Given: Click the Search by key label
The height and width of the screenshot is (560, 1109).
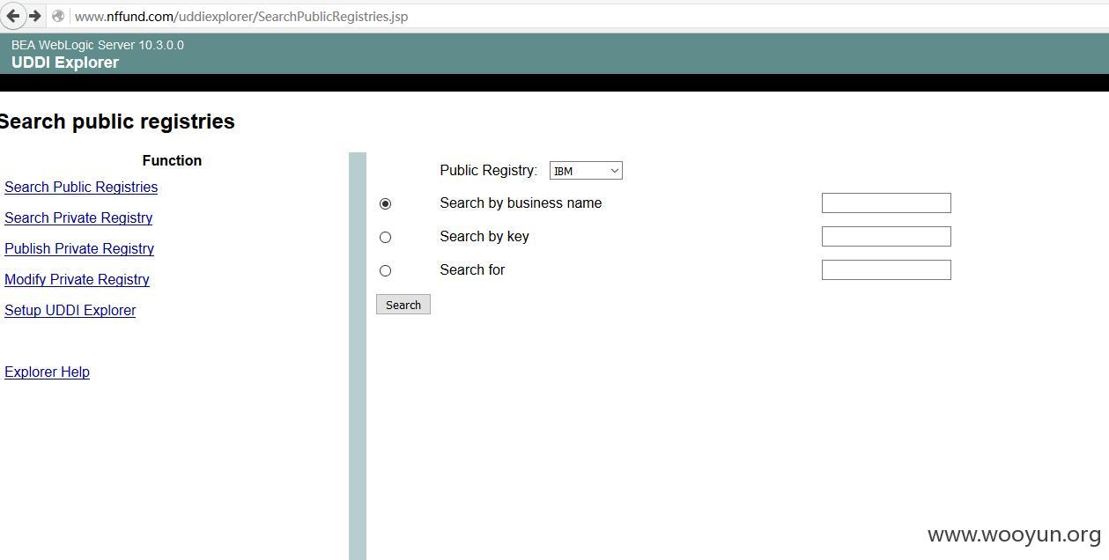Looking at the screenshot, I should click(x=484, y=236).
